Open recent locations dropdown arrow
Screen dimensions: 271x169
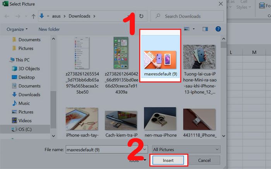click(26, 16)
